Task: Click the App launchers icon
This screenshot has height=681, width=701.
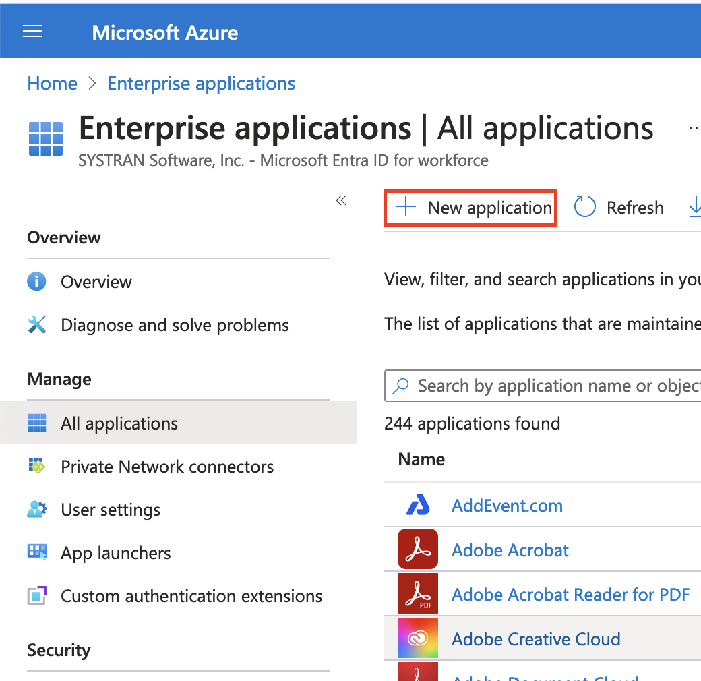Action: [36, 552]
